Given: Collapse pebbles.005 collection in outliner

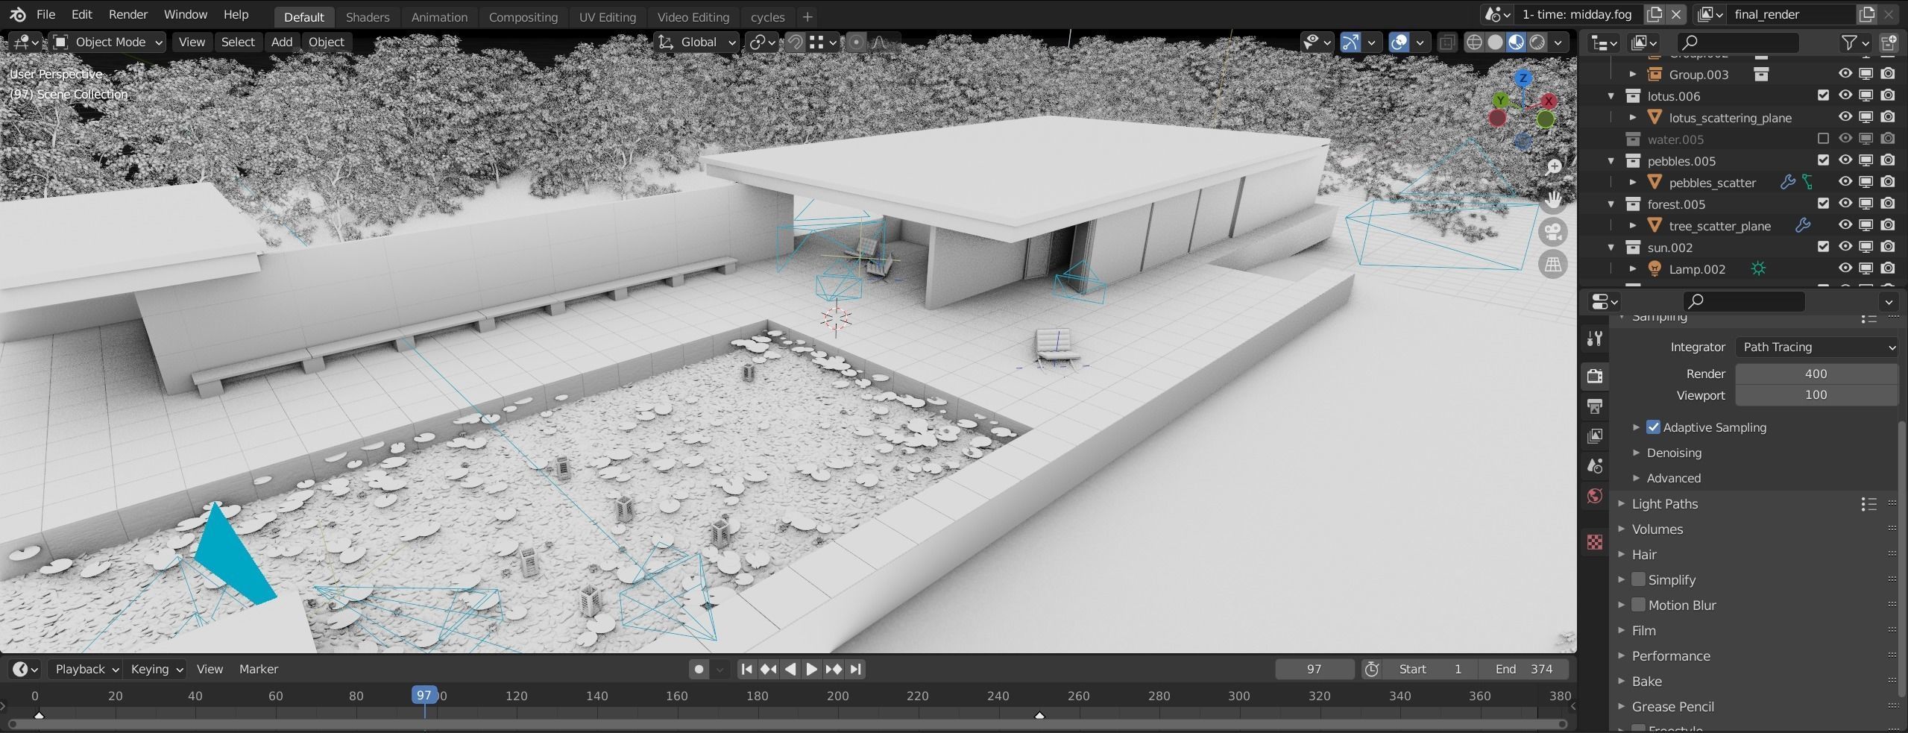Looking at the screenshot, I should click(x=1611, y=161).
